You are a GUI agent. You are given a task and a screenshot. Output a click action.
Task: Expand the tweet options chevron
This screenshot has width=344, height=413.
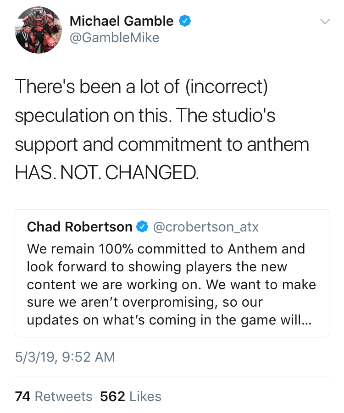point(325,22)
